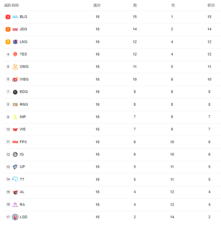The width and height of the screenshot is (221, 227).
Task: Click the WBG Weibo eye logo
Action: pyautogui.click(x=15, y=79)
